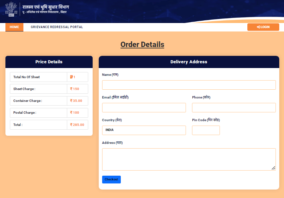Click the Order Details heading
The width and height of the screenshot is (284, 198).
point(143,45)
